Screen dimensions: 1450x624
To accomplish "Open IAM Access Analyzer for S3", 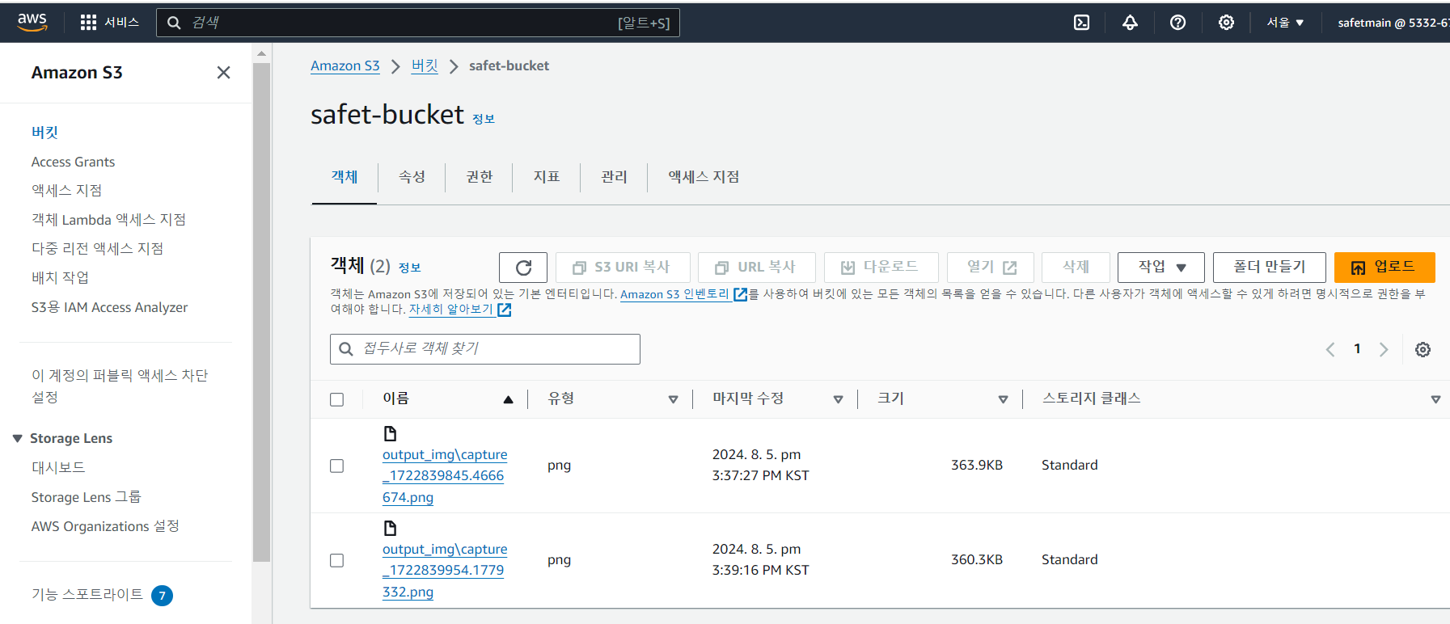I will [x=109, y=307].
